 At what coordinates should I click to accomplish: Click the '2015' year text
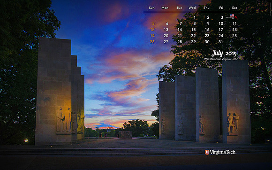tap(231, 54)
